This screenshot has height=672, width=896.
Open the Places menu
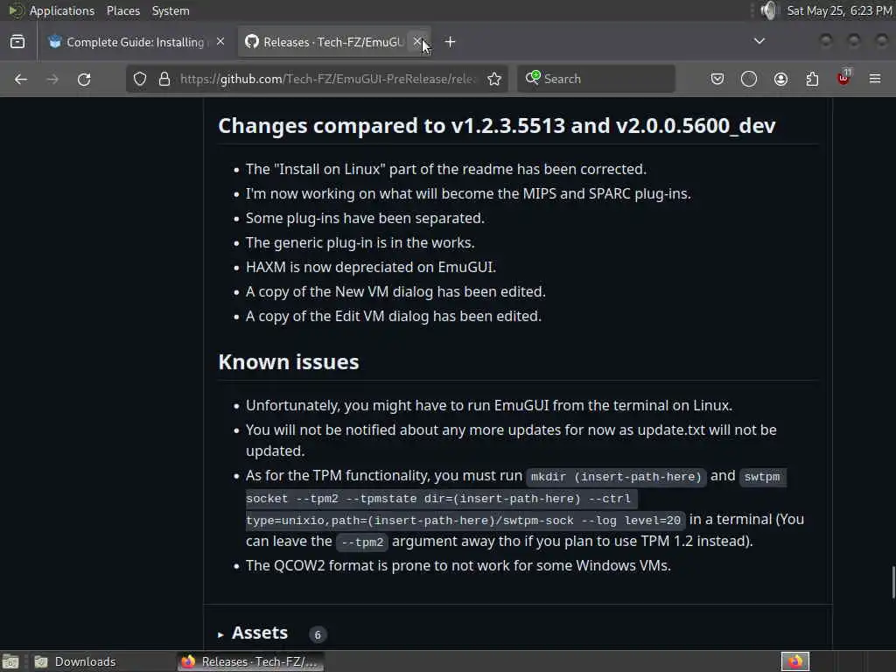tap(123, 10)
